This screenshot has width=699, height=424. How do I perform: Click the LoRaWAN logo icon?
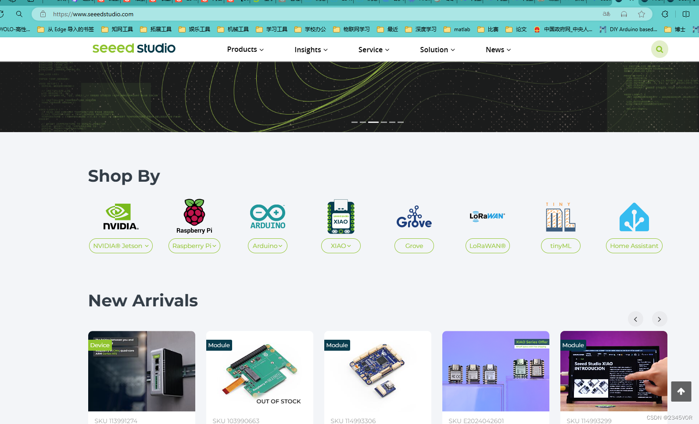[x=487, y=216]
